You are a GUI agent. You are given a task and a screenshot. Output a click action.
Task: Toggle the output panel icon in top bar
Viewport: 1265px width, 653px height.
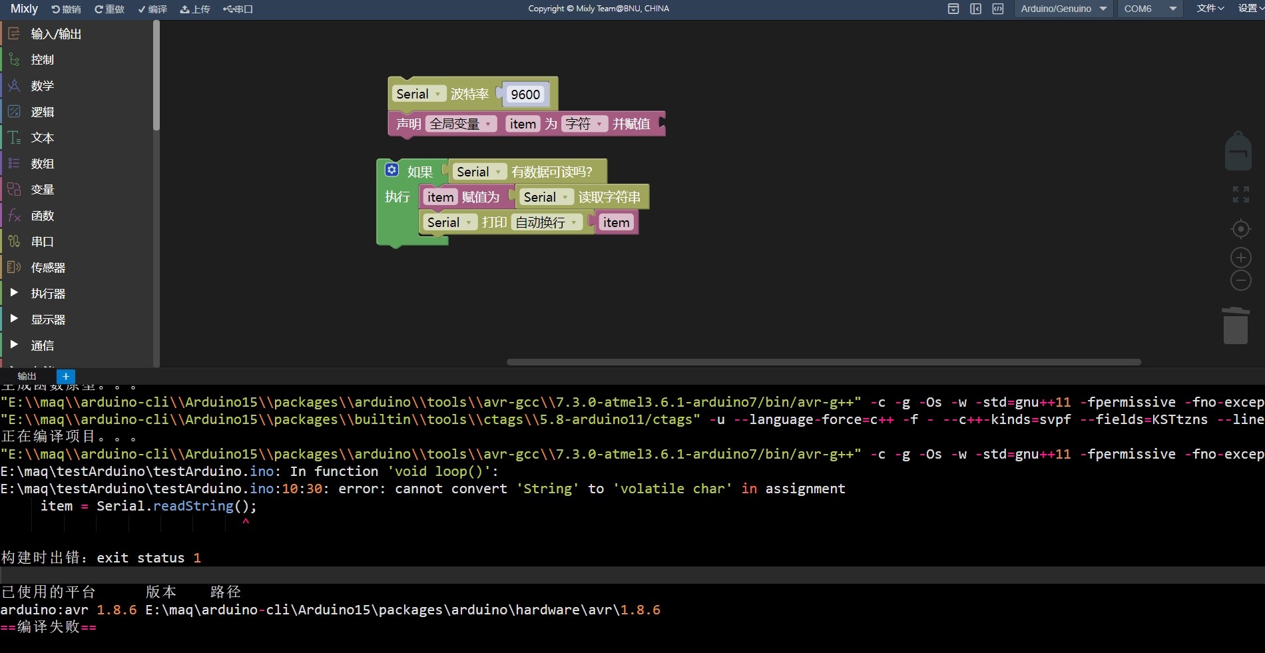(x=953, y=9)
